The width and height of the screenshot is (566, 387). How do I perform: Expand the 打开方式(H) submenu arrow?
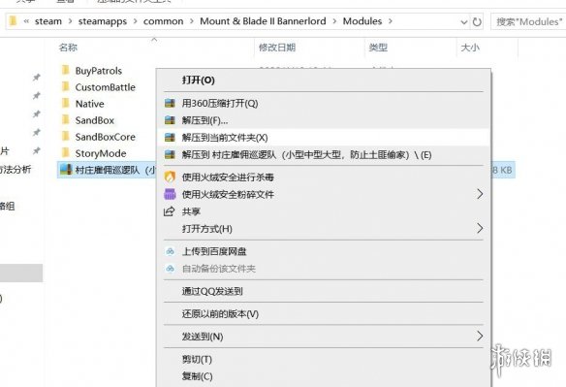(x=480, y=228)
